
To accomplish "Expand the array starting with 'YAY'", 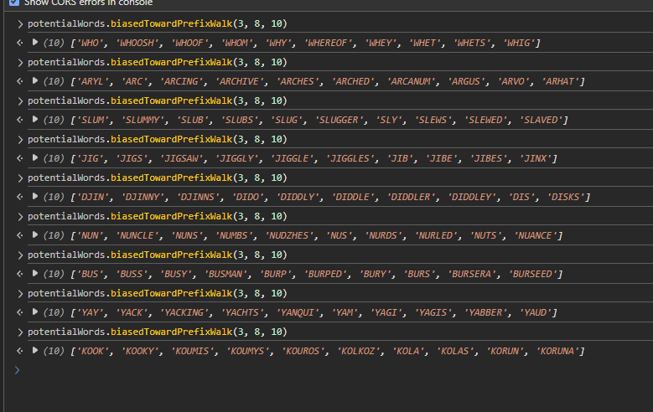I will 35,312.
